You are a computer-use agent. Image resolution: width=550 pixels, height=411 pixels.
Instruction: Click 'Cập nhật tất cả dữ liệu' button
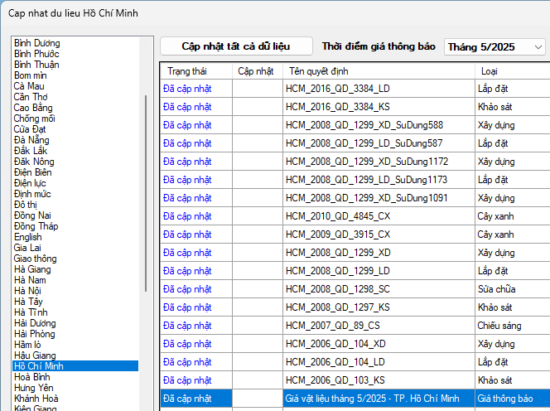pyautogui.click(x=236, y=46)
